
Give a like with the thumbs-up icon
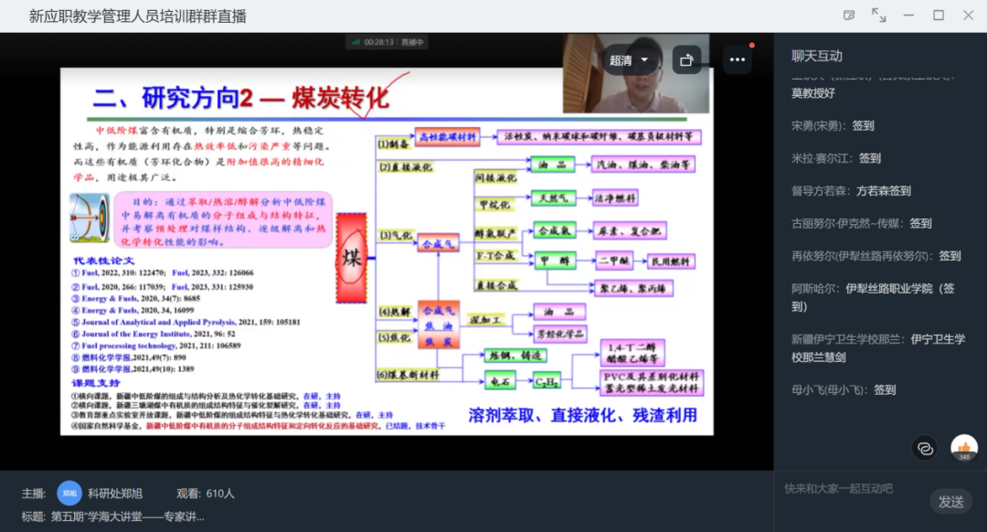[964, 444]
